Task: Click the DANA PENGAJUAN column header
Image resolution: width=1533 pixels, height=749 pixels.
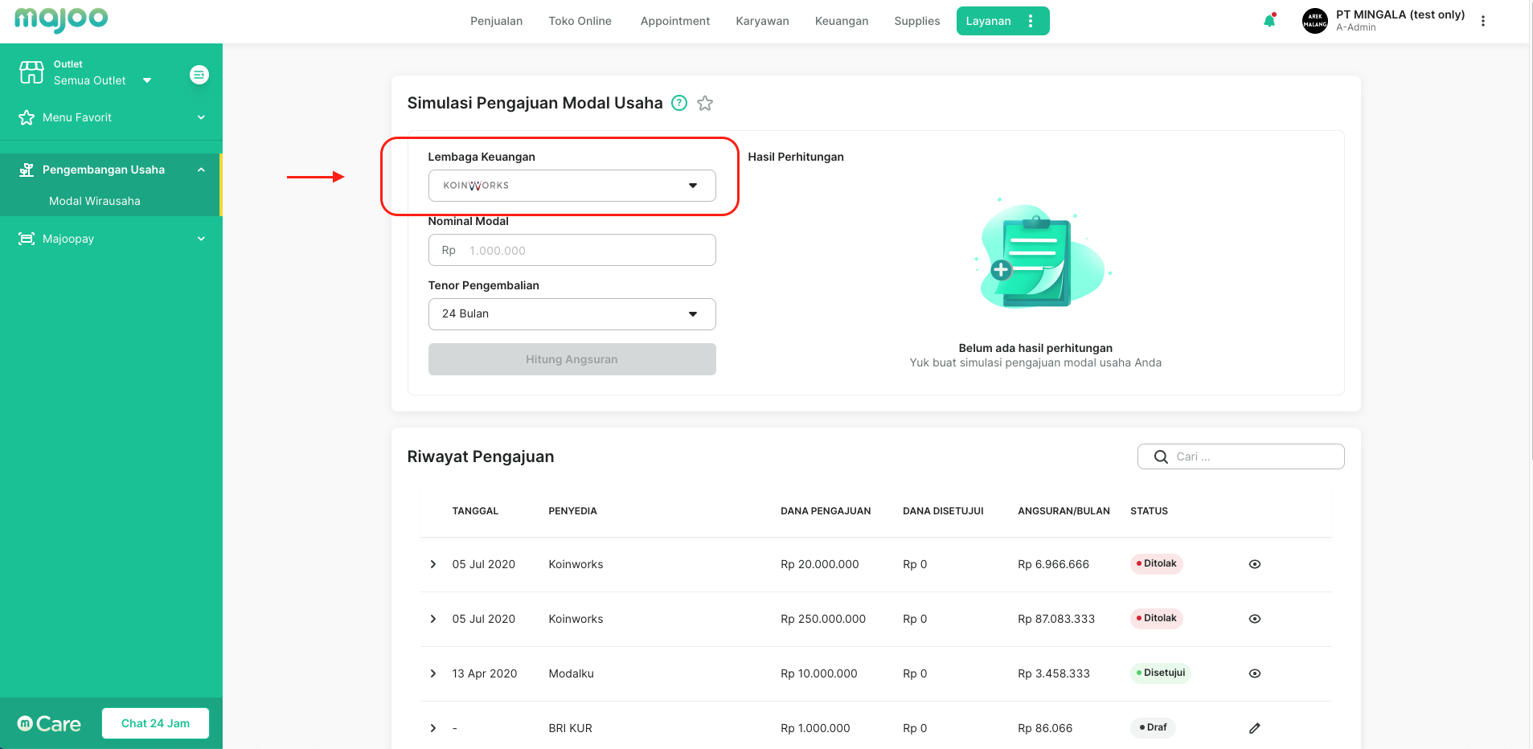Action: pyautogui.click(x=826, y=511)
